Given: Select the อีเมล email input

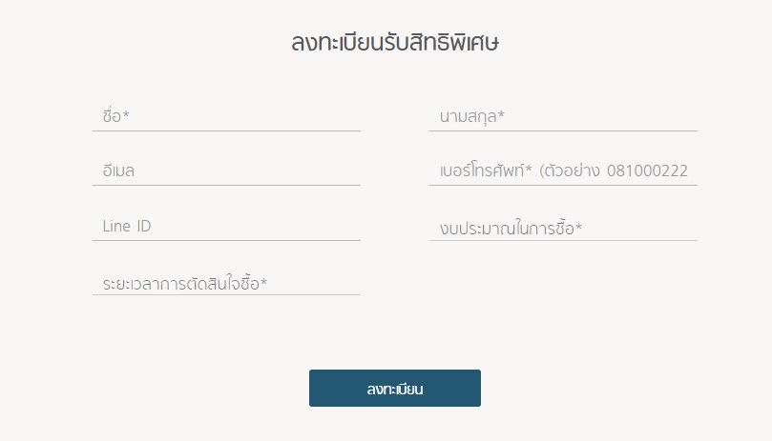Looking at the screenshot, I should tap(226, 171).
